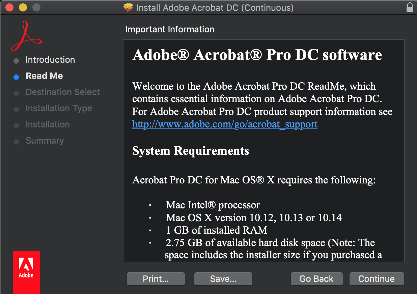
Task: Click the blue bullet beside Read Me
Action: pyautogui.click(x=16, y=77)
